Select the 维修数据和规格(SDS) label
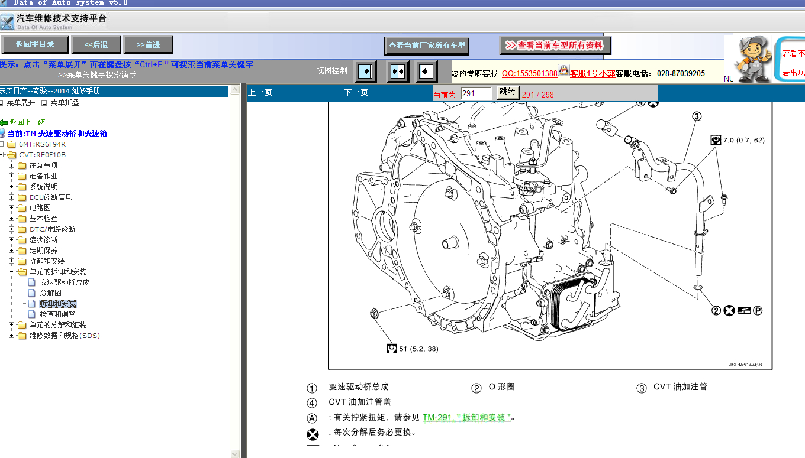The width and height of the screenshot is (805, 458). 65,336
